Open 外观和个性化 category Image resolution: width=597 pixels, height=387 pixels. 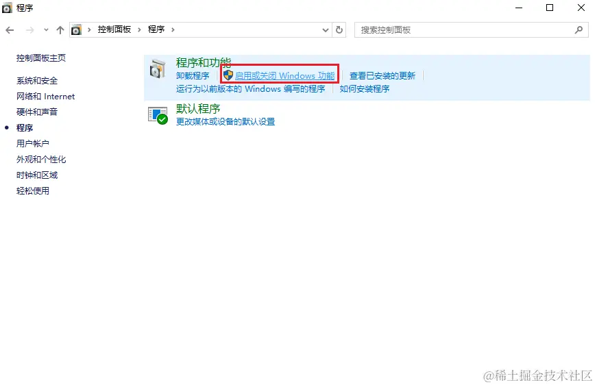pyautogui.click(x=41, y=160)
